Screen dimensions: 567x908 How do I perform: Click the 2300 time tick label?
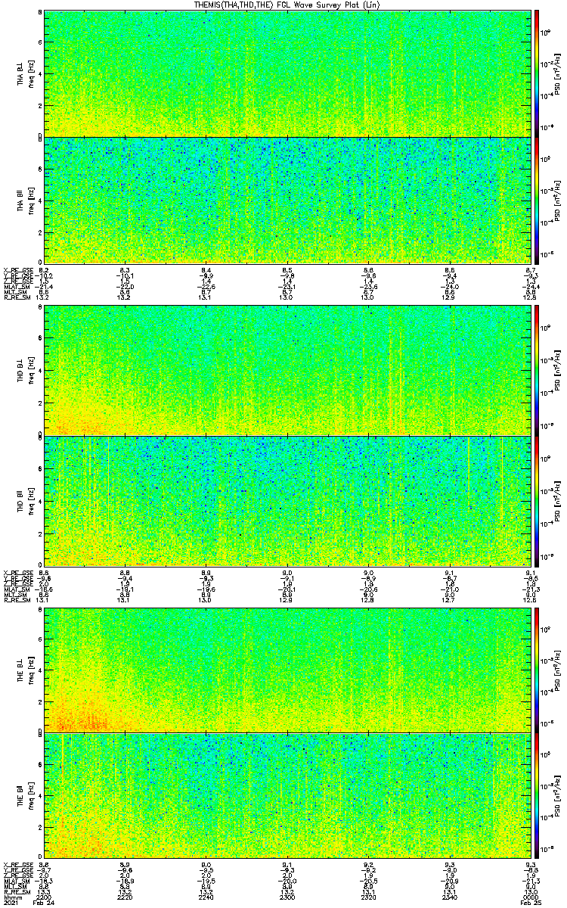287,897
